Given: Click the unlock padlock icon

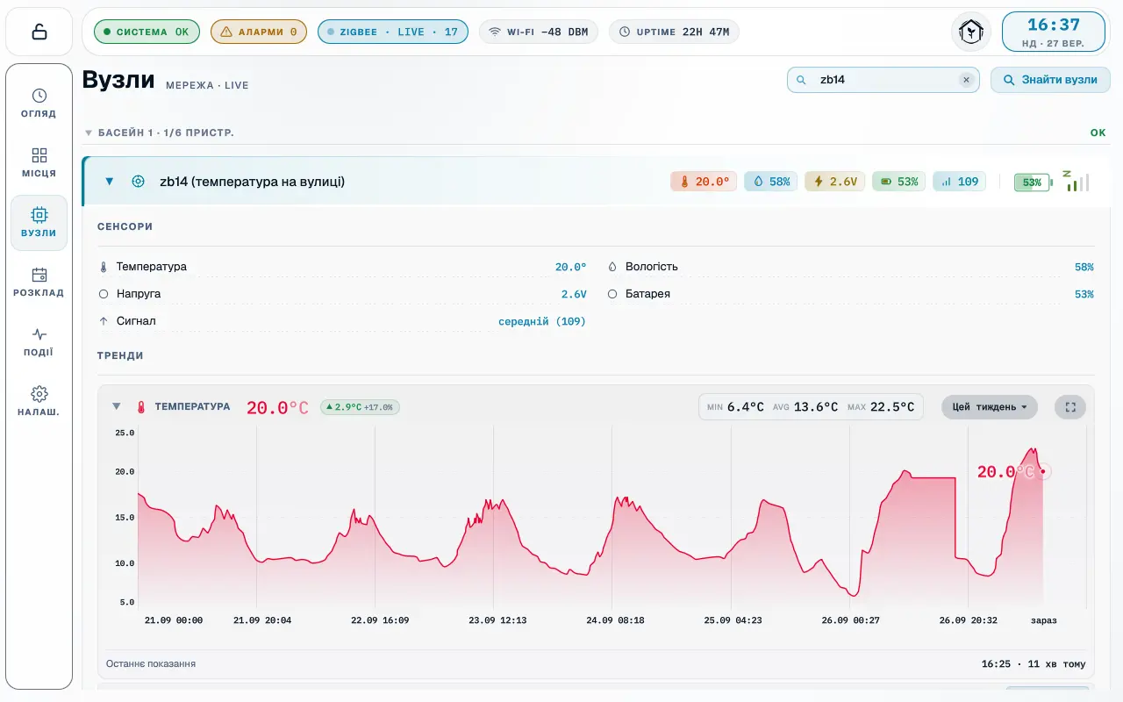Looking at the screenshot, I should click(39, 32).
